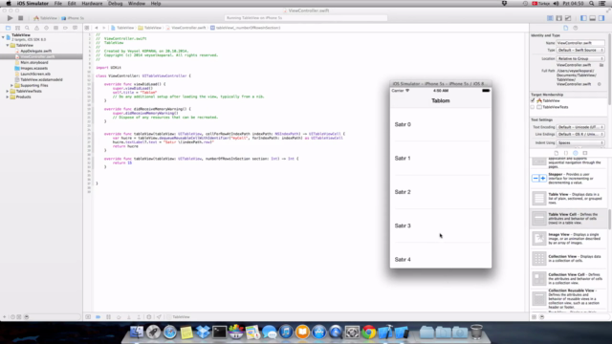This screenshot has width=612, height=344.
Task: Switch to the Assistant editor
Action: [558, 18]
